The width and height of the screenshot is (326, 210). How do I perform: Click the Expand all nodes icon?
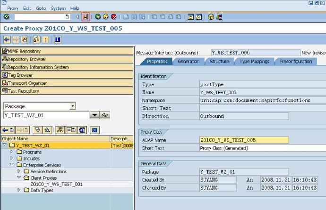[37, 130]
